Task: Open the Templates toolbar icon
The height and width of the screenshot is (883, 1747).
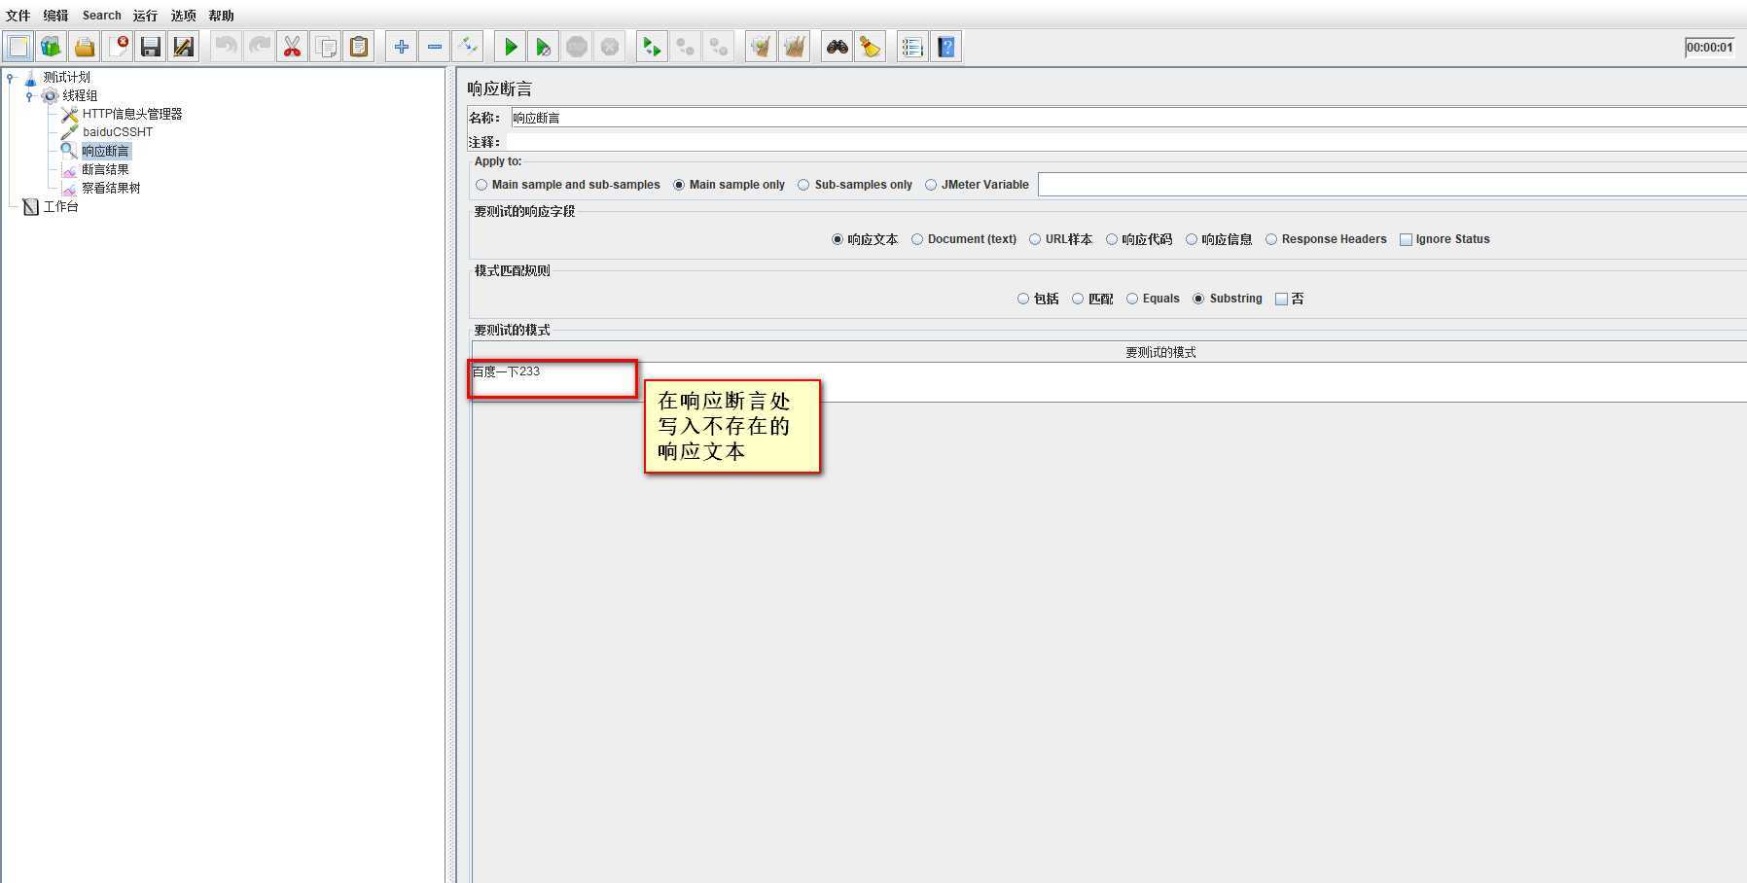Action: pos(52,47)
